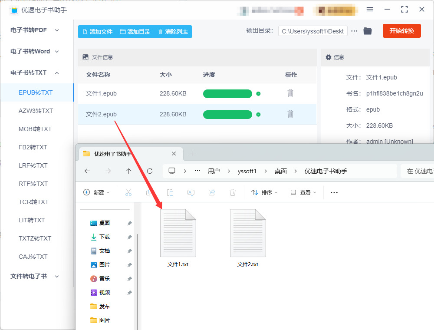Collapse the 电子书转TXT section
This screenshot has height=330, width=434.
point(35,73)
